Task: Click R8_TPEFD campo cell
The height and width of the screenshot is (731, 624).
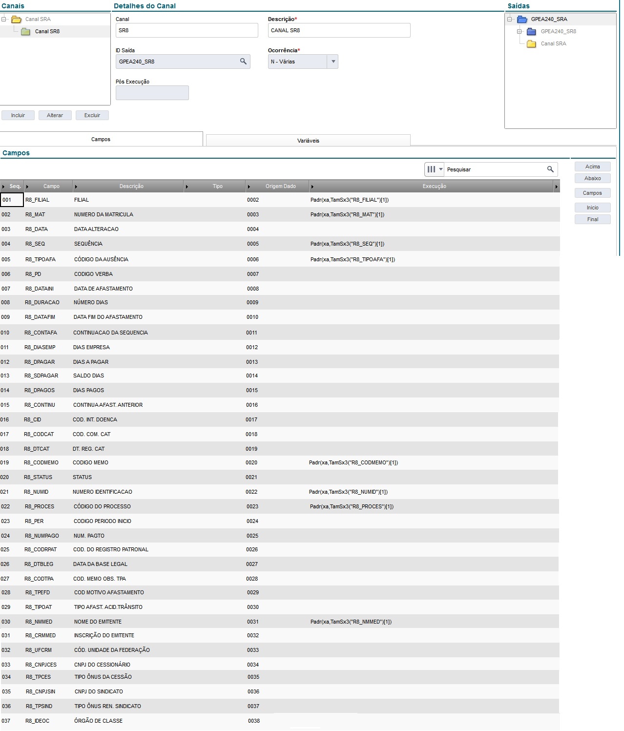Action: coord(38,592)
